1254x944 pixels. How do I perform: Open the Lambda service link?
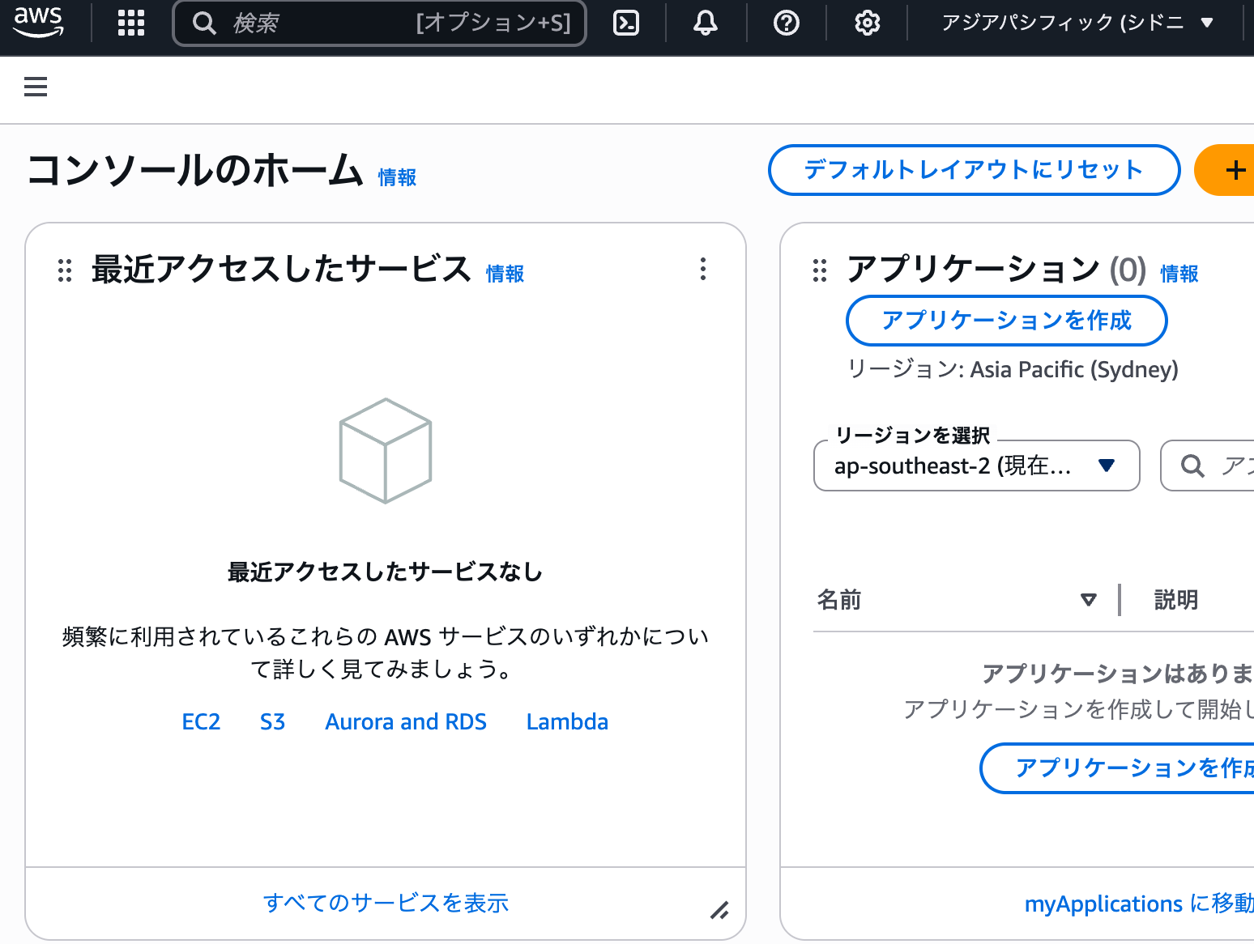pos(567,721)
